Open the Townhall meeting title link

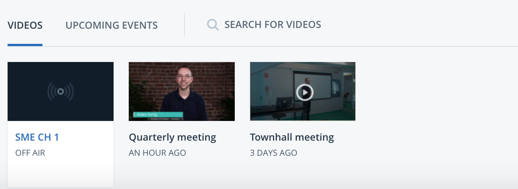click(292, 137)
